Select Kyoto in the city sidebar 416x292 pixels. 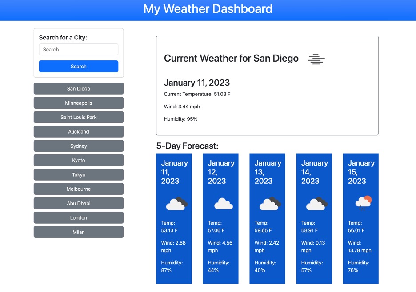pyautogui.click(x=78, y=160)
